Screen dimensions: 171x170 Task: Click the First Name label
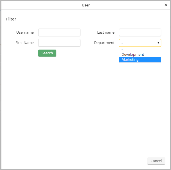point(24,43)
